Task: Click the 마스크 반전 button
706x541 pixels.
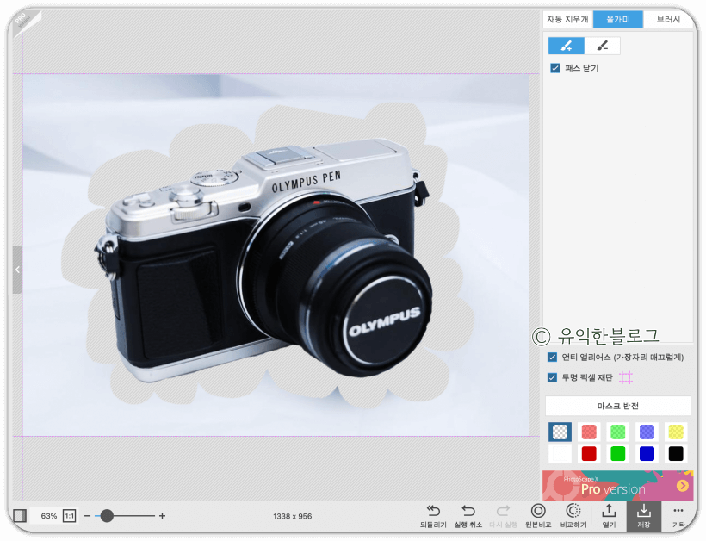Action: point(618,406)
